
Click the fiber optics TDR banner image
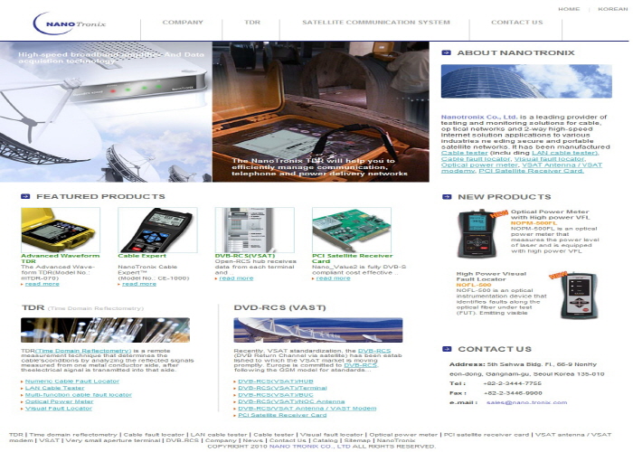pyautogui.click(x=106, y=330)
